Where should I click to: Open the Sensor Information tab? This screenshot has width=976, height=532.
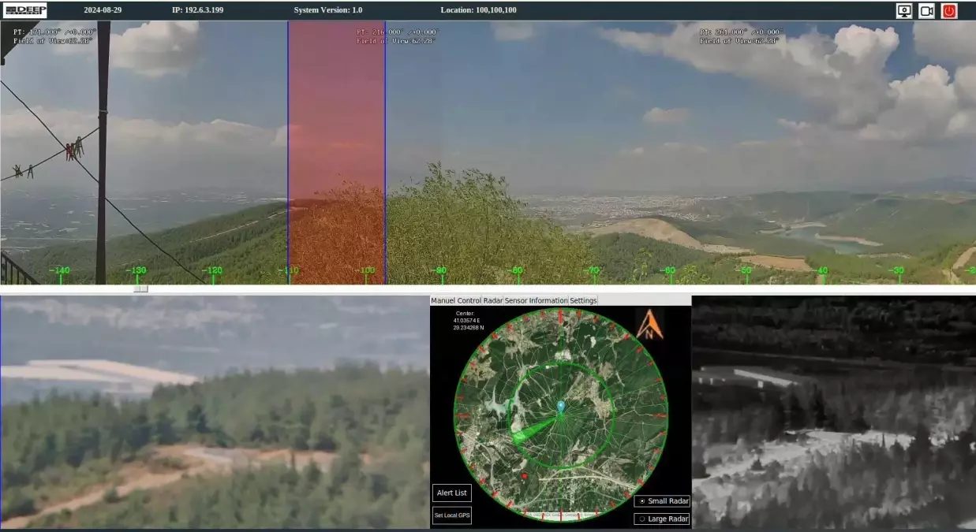coord(536,300)
